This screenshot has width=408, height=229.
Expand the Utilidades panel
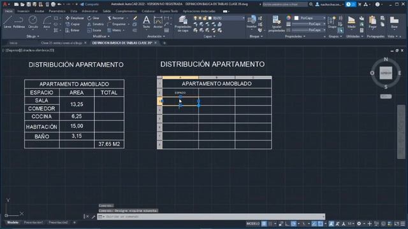click(354, 36)
